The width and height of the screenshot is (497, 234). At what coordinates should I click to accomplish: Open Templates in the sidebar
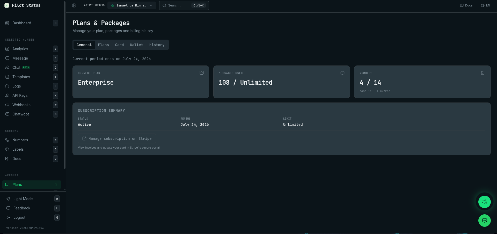click(32, 77)
